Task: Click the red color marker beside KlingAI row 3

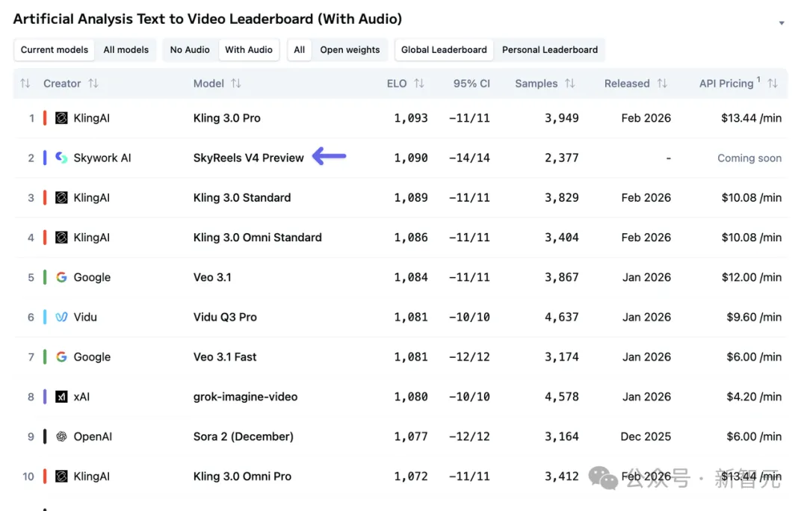Action: [45, 198]
